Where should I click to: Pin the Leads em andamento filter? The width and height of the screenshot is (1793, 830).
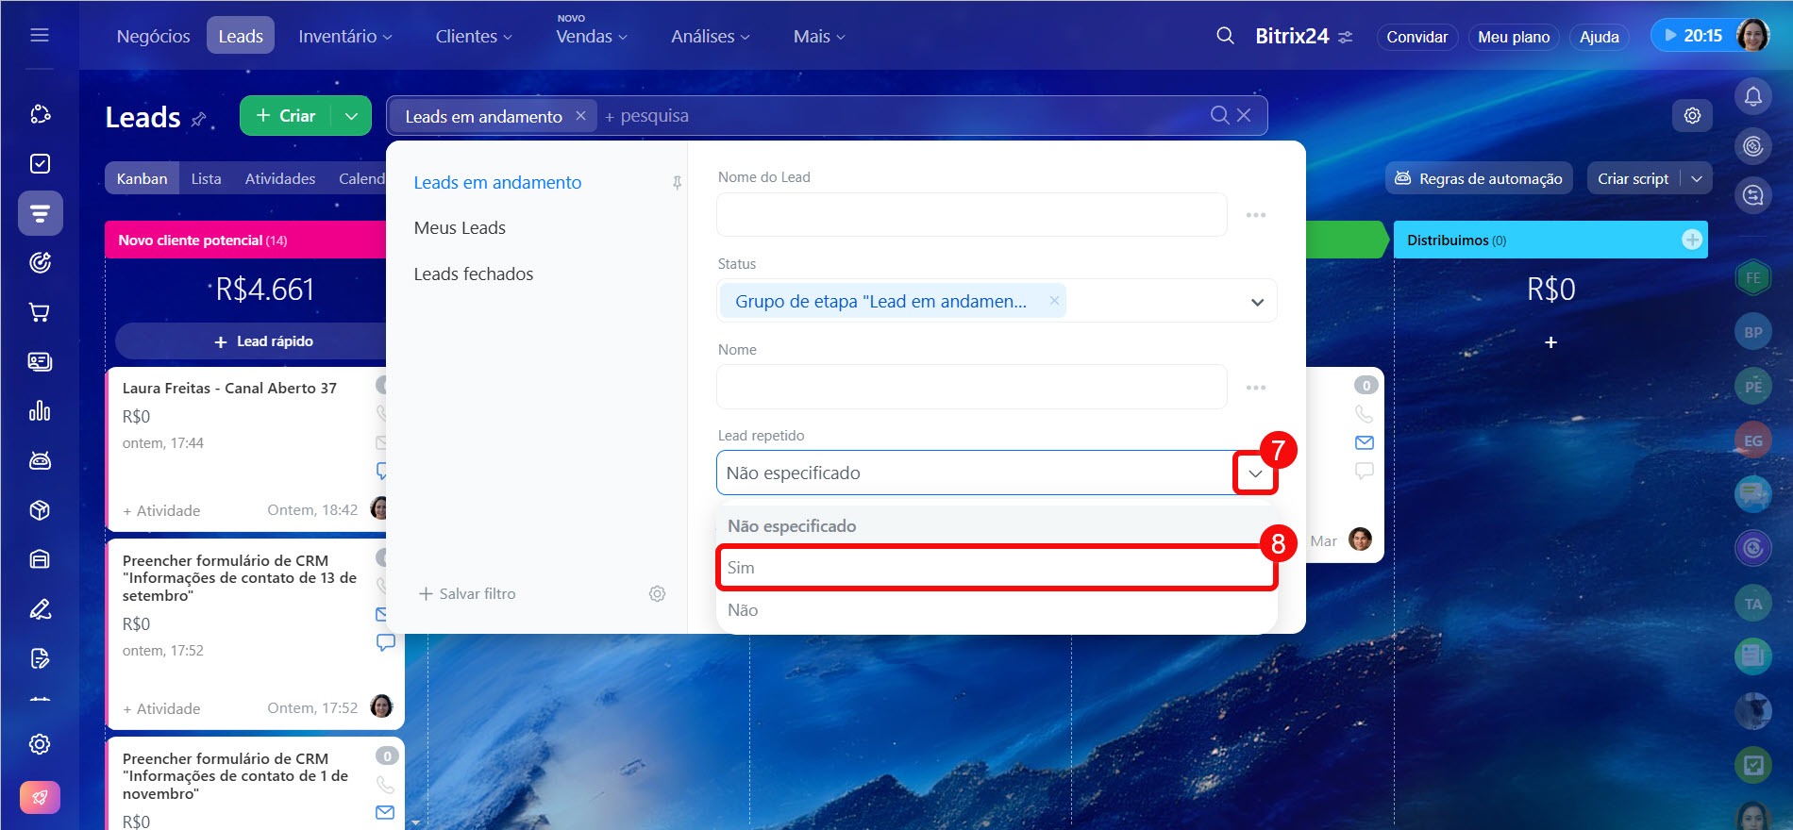click(677, 183)
